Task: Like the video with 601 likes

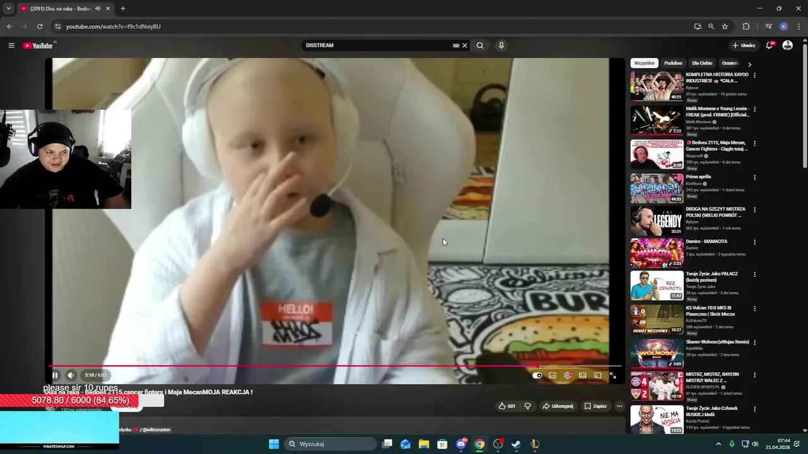Action: point(507,406)
